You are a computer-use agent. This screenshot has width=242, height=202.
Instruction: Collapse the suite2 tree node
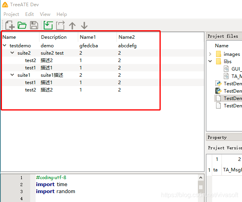12,53
